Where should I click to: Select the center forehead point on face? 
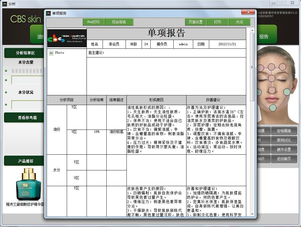(x=271, y=67)
